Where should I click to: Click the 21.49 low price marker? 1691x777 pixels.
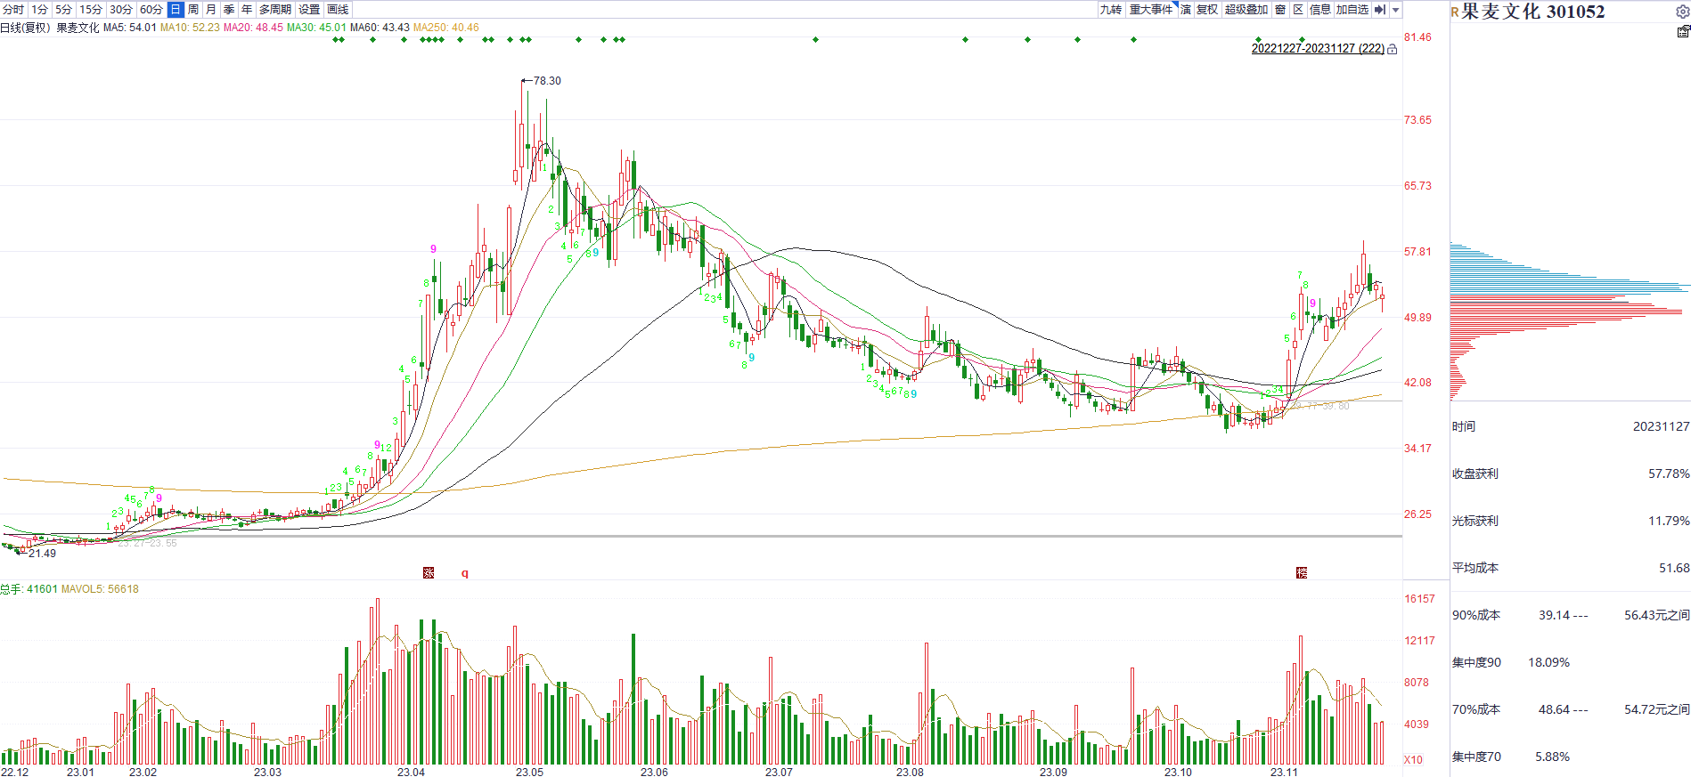[42, 554]
